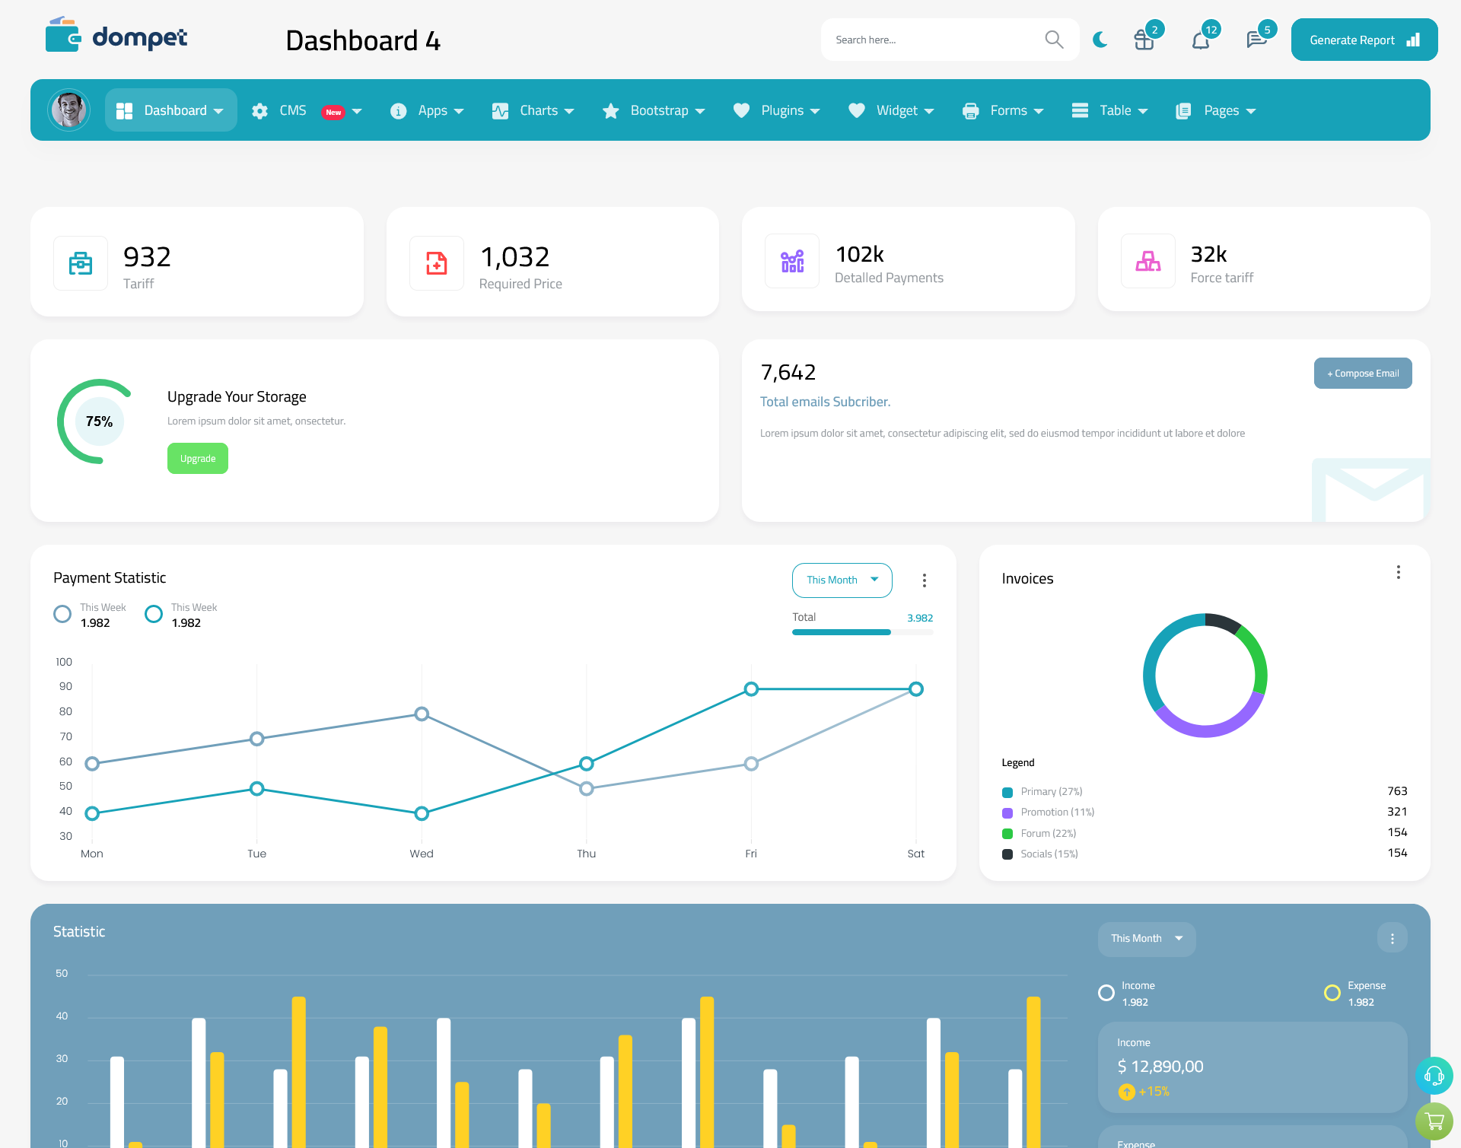Click the Tariff briefcase icon
Screen dimensions: 1461x1148
pyautogui.click(x=81, y=261)
